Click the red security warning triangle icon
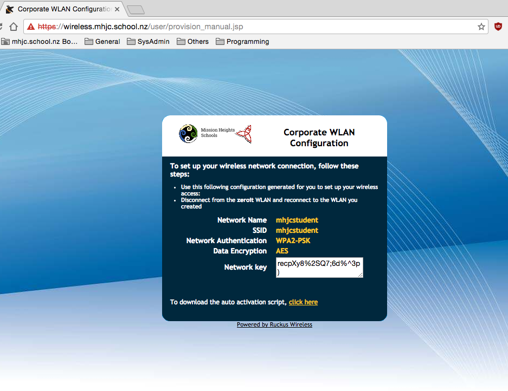The height and width of the screenshot is (391, 508). coord(31,27)
